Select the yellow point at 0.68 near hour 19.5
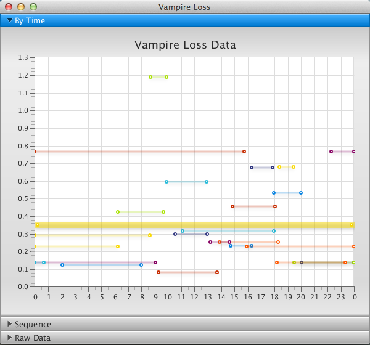The height and width of the screenshot is (345, 370). pos(294,167)
